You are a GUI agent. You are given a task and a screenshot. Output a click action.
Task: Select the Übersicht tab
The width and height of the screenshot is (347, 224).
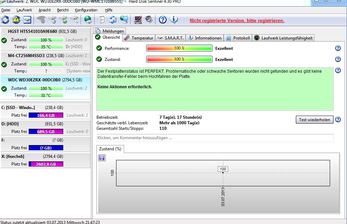108,37
